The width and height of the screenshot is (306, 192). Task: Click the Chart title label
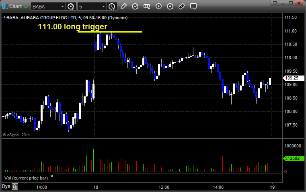click(x=15, y=6)
